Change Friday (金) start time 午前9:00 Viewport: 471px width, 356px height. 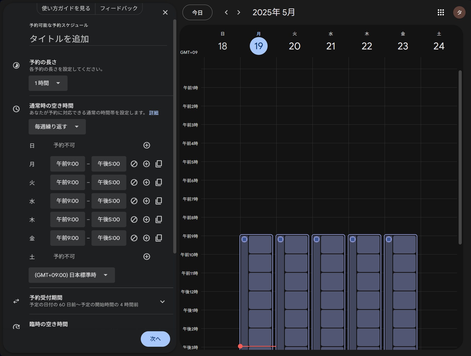[68, 238]
